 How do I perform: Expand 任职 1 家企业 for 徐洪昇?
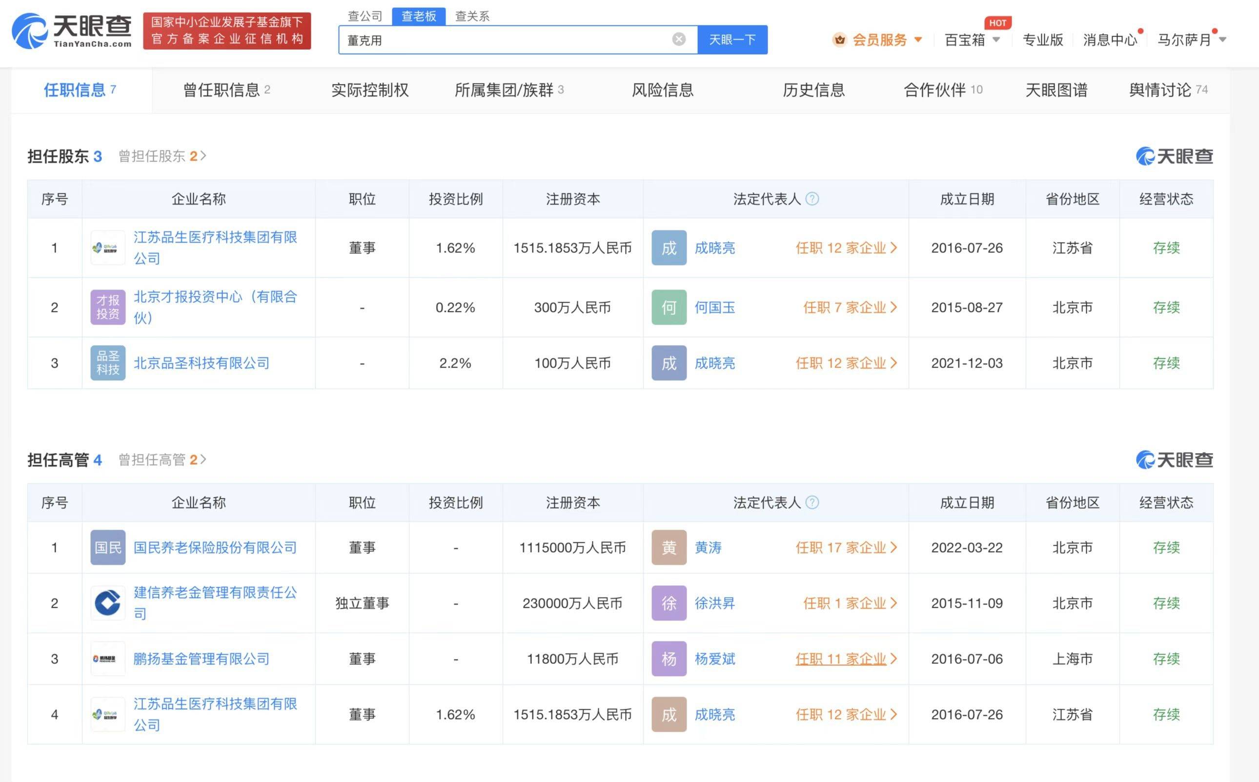click(850, 603)
